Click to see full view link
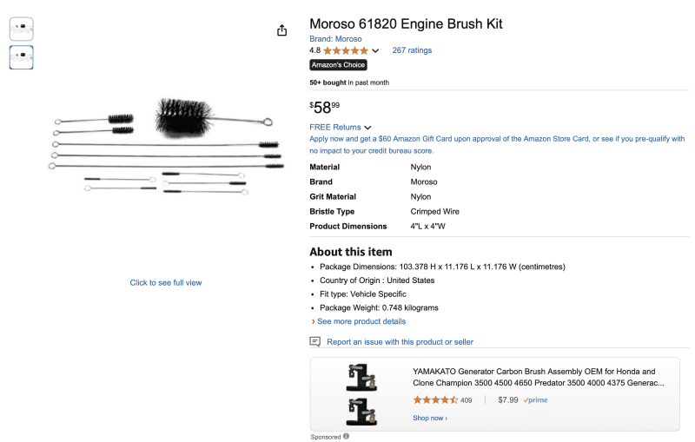This screenshot has height=442, width=695. pos(166,282)
